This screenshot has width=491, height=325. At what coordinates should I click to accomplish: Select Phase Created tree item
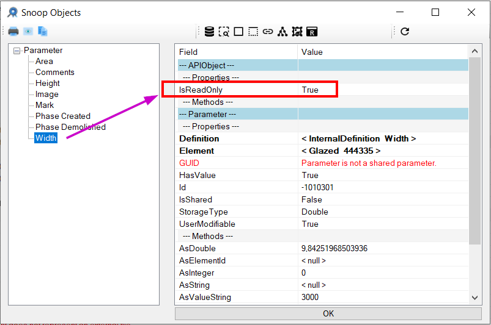[x=62, y=116]
